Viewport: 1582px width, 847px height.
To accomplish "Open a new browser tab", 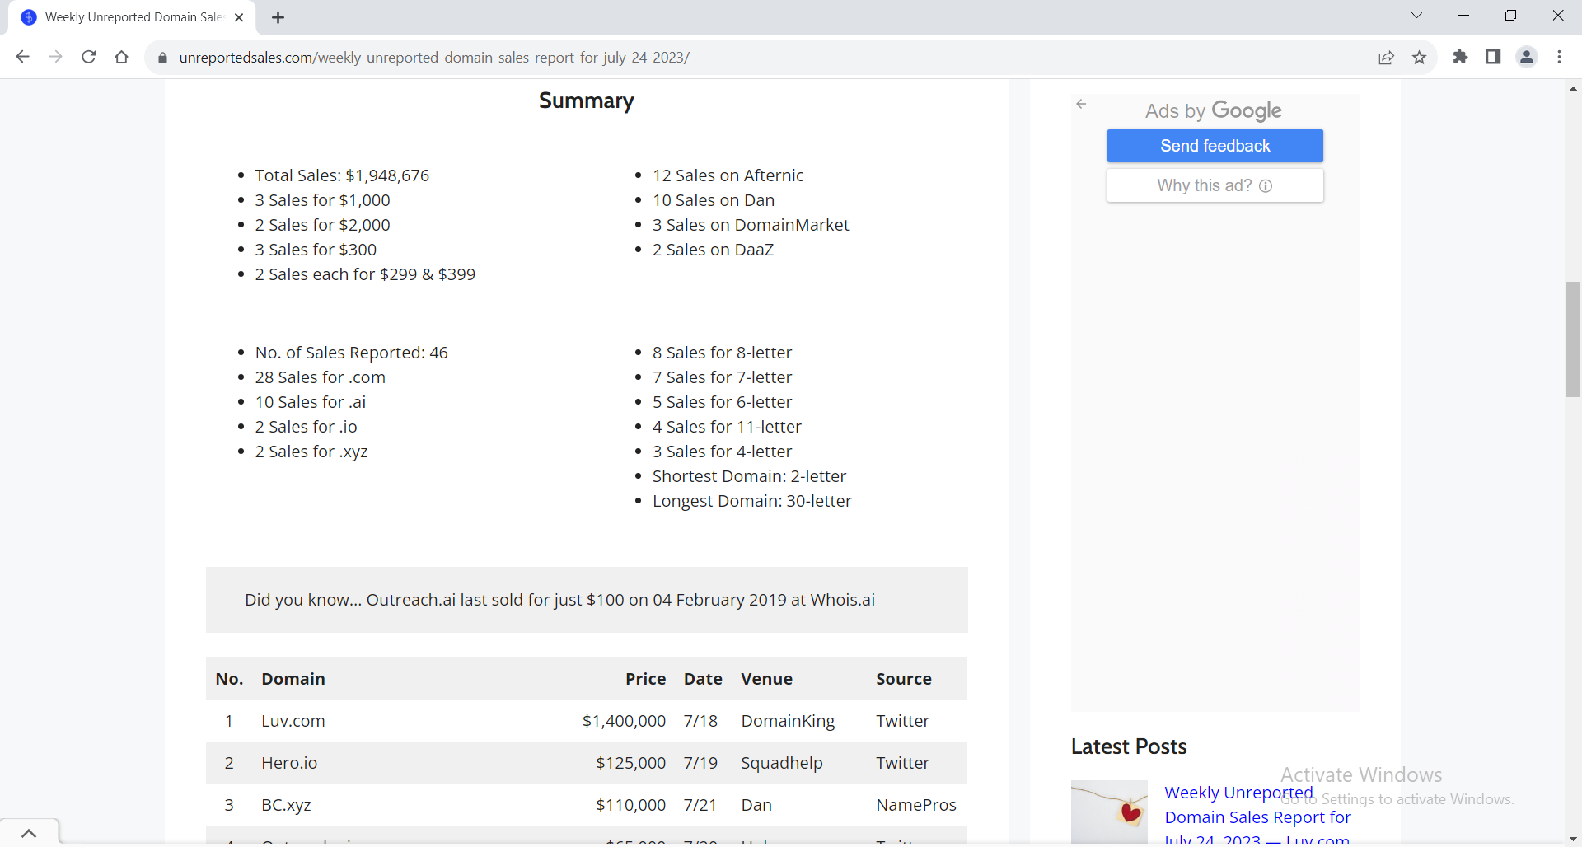I will click(278, 17).
